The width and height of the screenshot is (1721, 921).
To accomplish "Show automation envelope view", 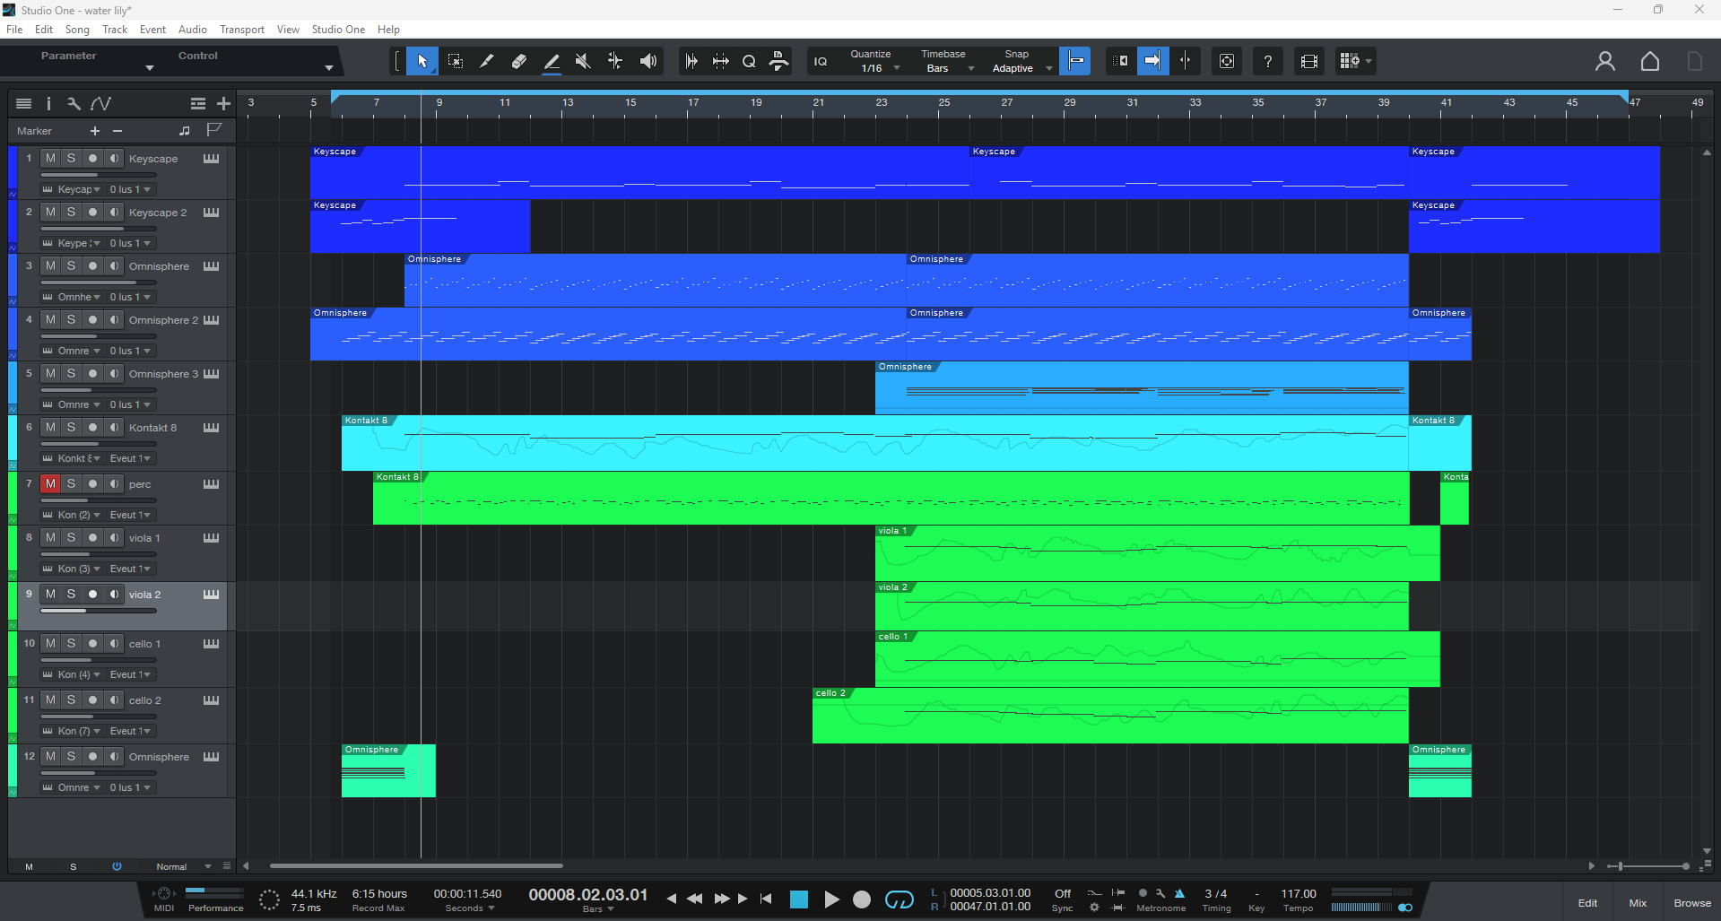I will click(x=100, y=103).
